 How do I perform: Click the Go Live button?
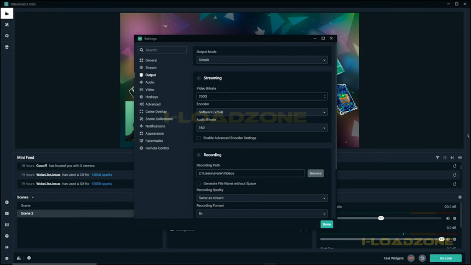(445, 258)
